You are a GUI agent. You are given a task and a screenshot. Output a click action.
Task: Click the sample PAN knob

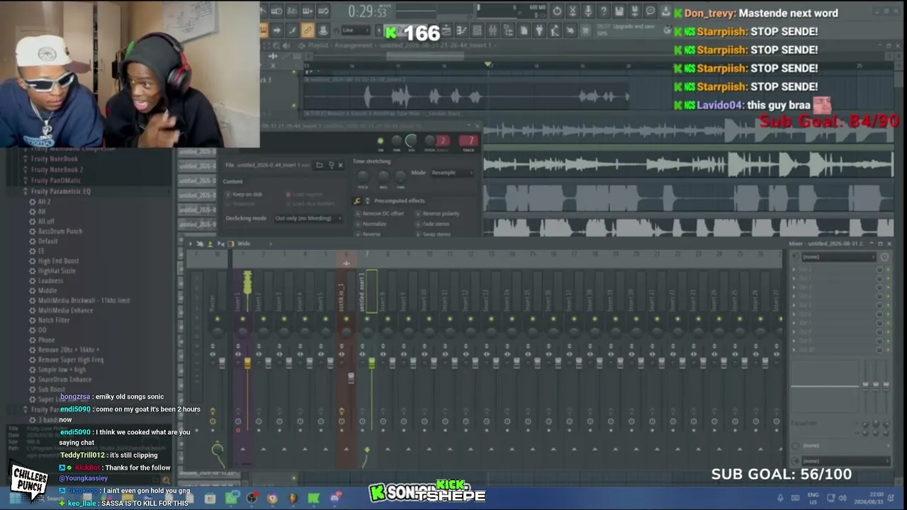(x=396, y=142)
